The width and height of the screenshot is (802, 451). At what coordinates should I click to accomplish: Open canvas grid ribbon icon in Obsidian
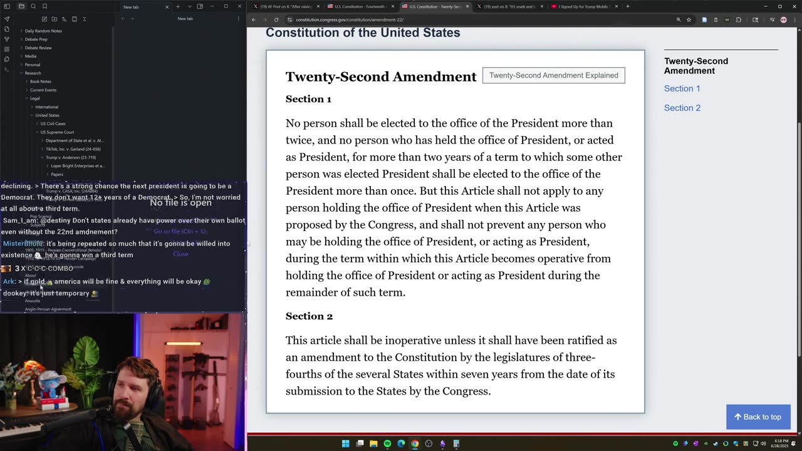coord(7,49)
